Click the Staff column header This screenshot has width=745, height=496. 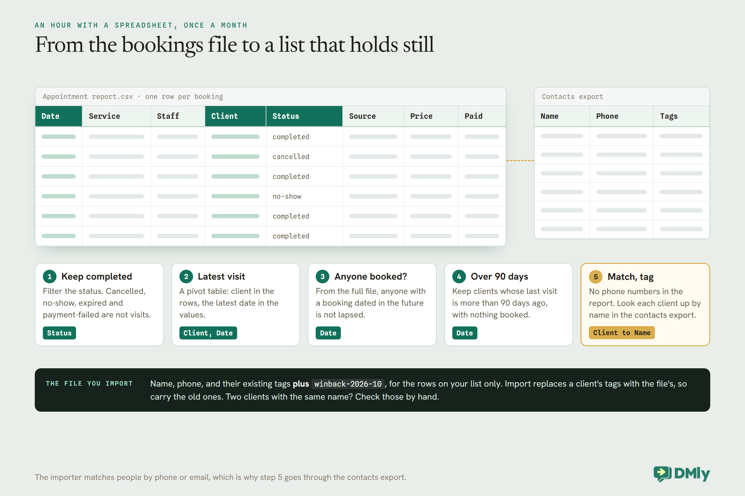click(x=178, y=116)
